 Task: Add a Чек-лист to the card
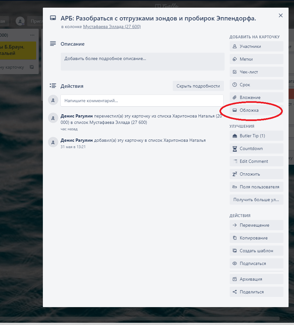coord(256,72)
